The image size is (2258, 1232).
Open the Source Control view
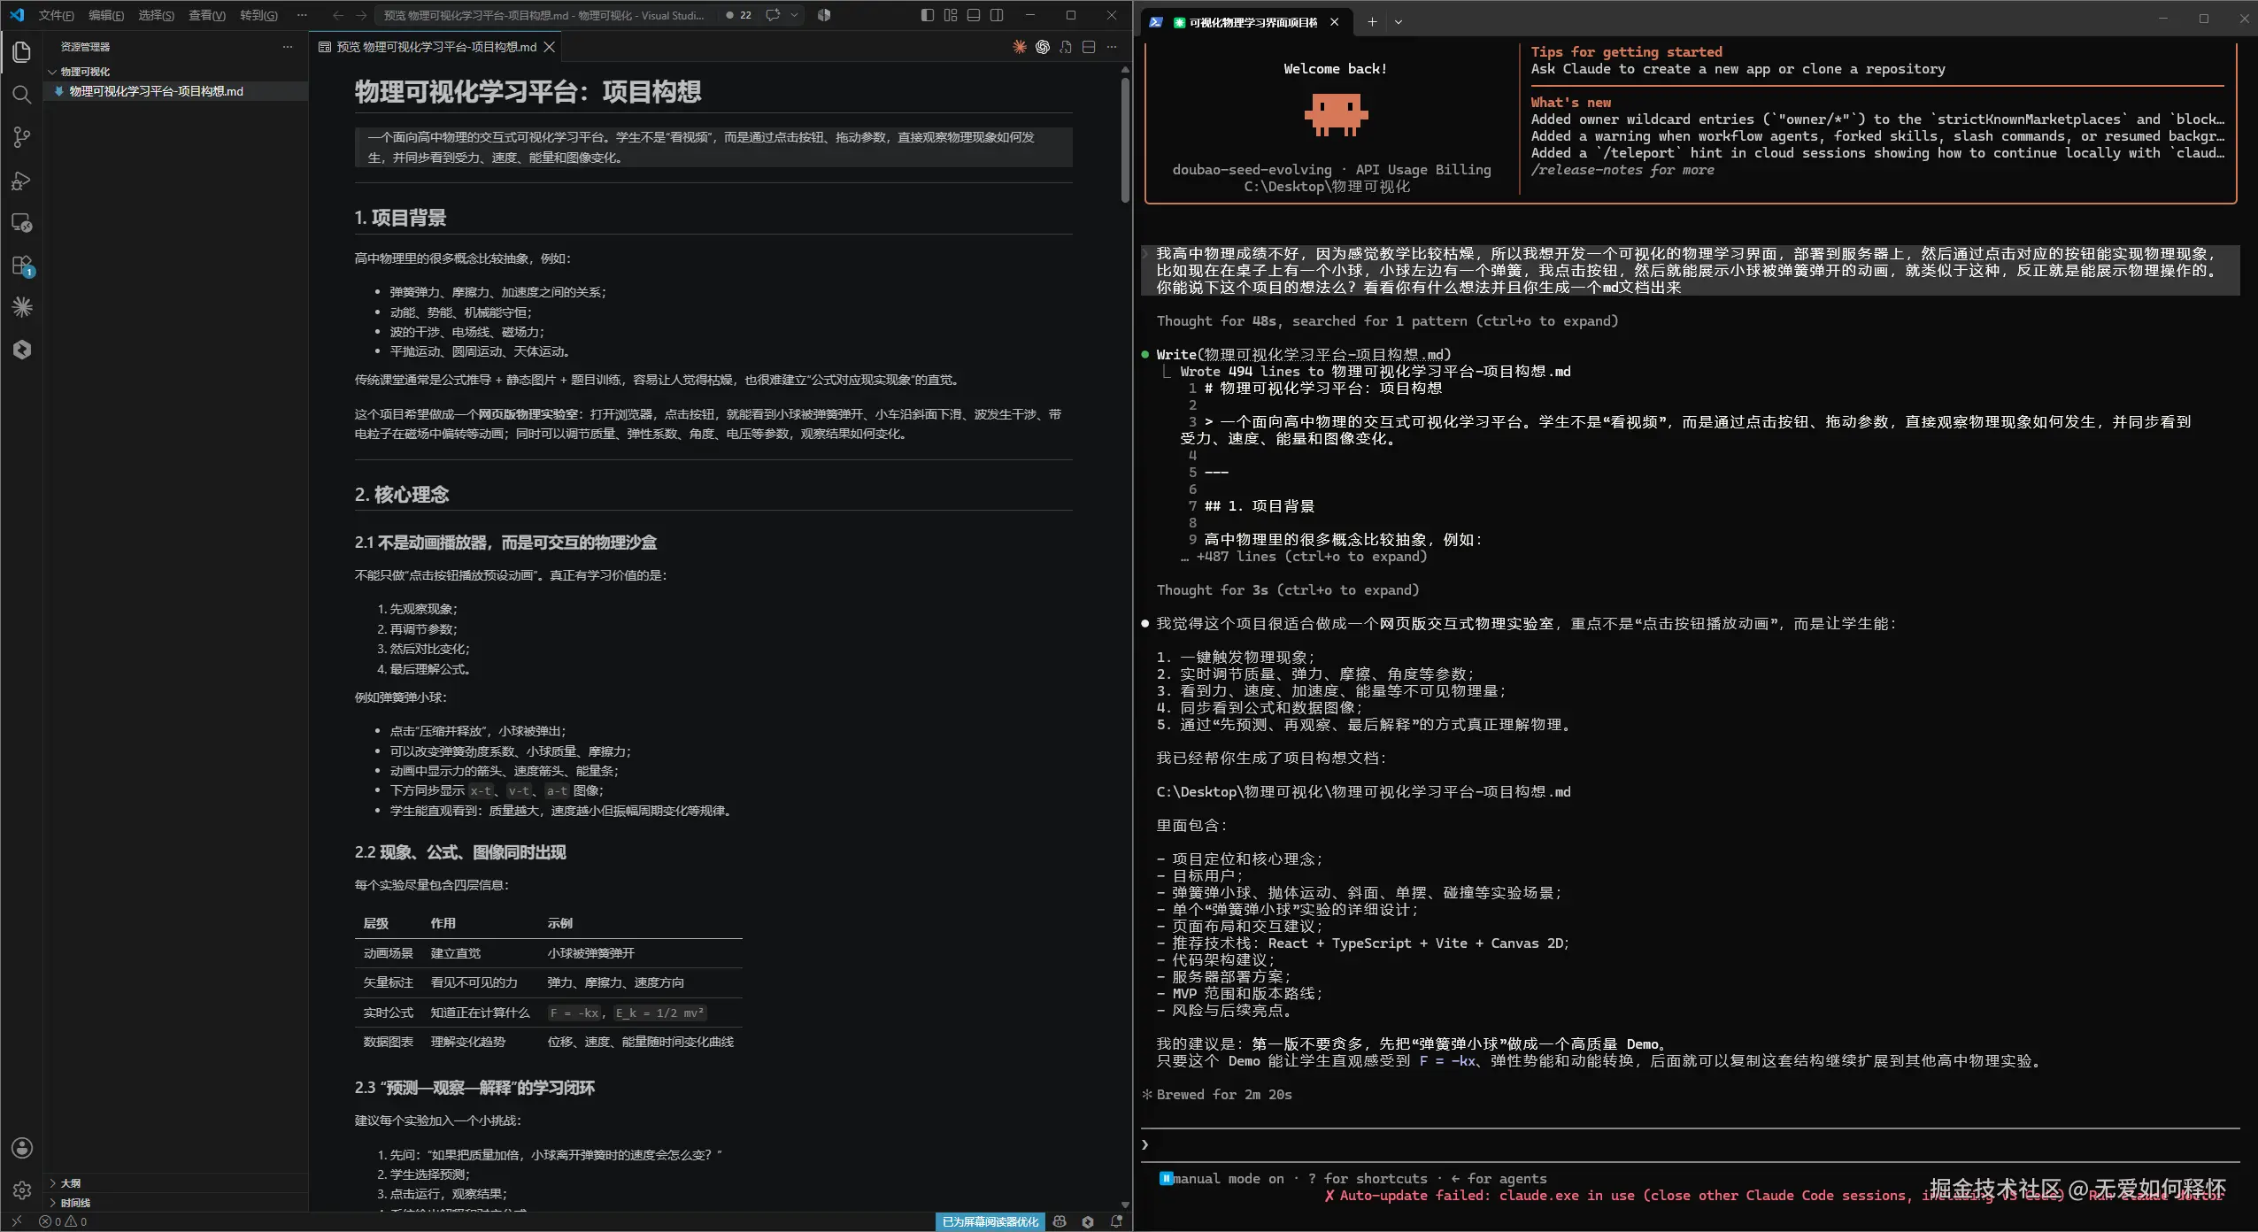[x=22, y=137]
